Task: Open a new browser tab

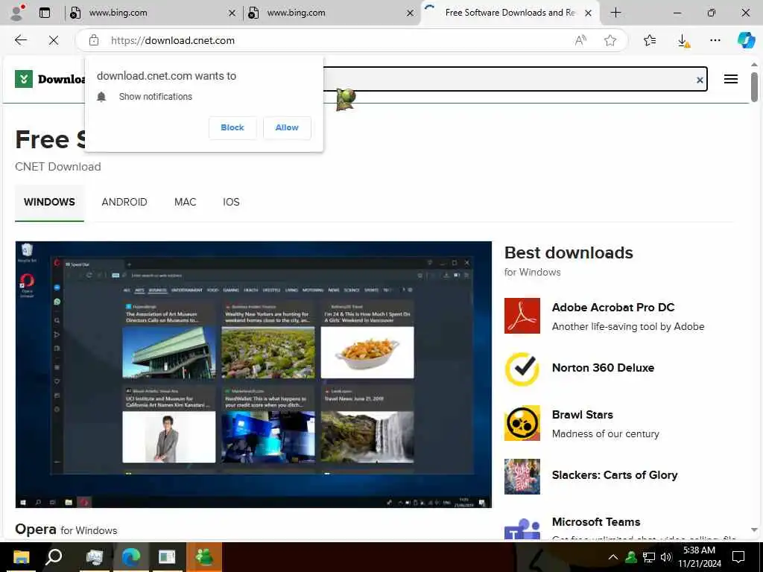Action: [615, 13]
